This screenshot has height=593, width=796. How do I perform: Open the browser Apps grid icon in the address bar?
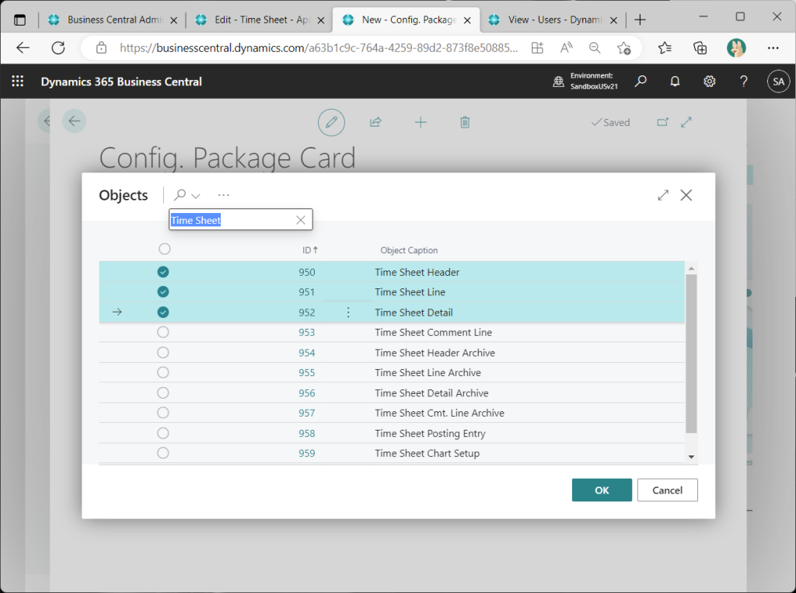coord(537,48)
